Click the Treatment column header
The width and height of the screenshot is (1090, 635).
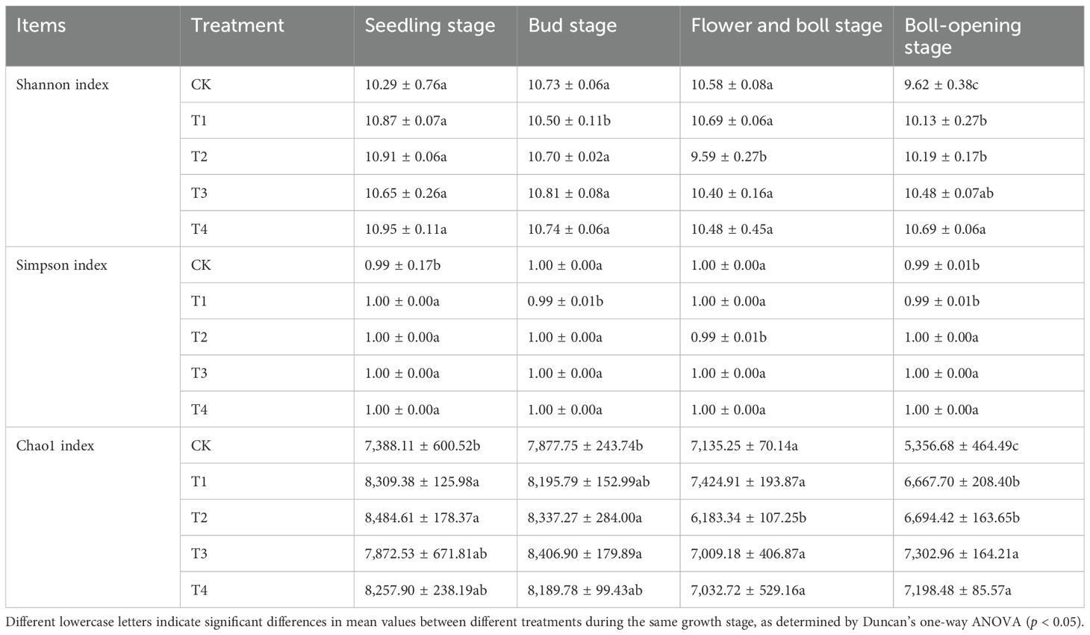237,26
